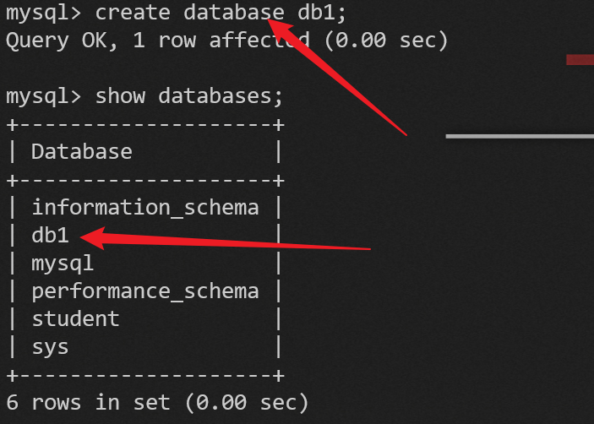Click the dark red rectangle at the right edge
Viewport: 594px width, 424px height.
pyautogui.click(x=579, y=60)
